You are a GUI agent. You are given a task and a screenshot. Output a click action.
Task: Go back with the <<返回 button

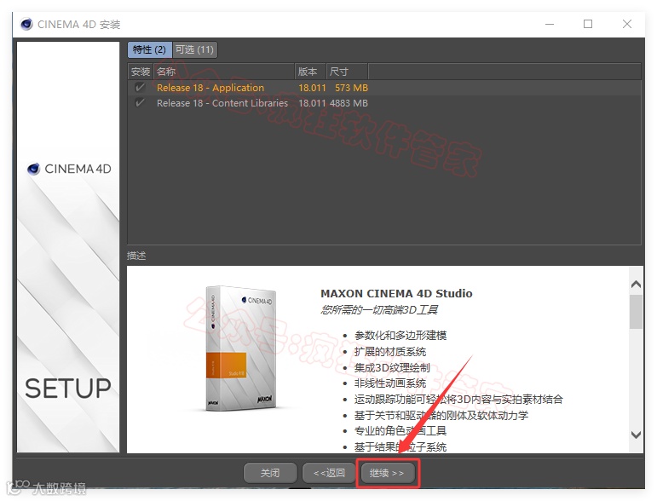point(329,473)
